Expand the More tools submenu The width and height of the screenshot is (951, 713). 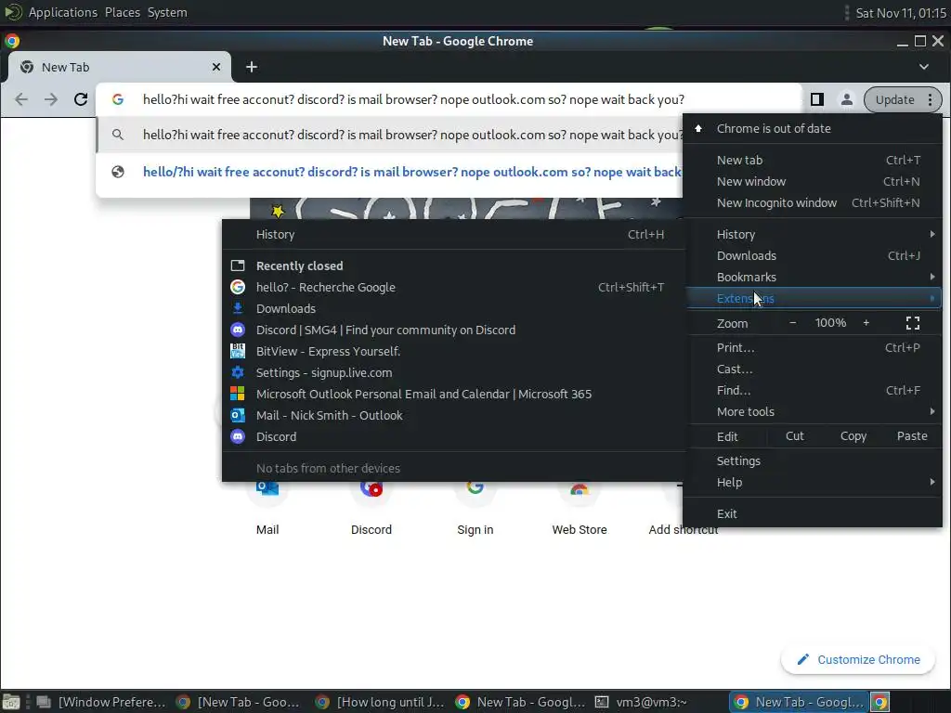click(813, 411)
